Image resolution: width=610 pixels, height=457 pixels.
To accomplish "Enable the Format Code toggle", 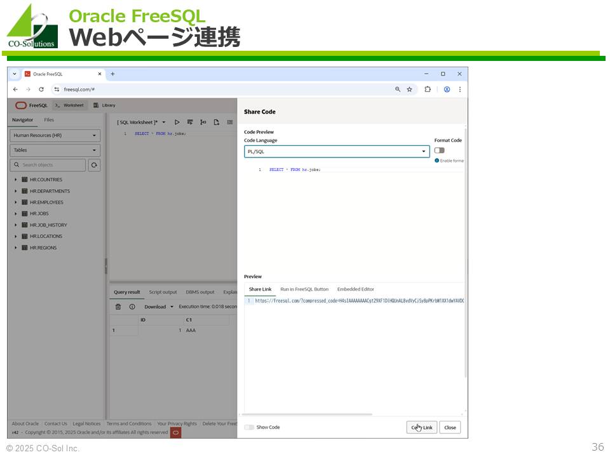I will pos(439,150).
